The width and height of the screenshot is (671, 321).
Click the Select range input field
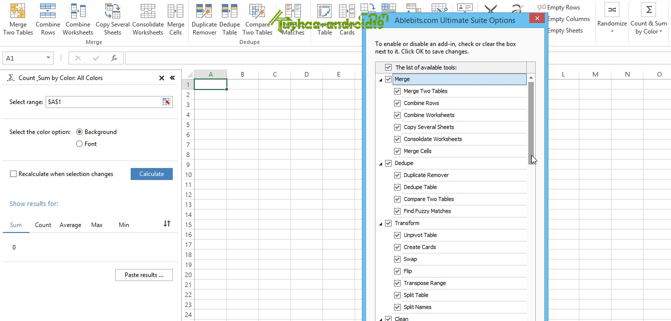(x=104, y=102)
